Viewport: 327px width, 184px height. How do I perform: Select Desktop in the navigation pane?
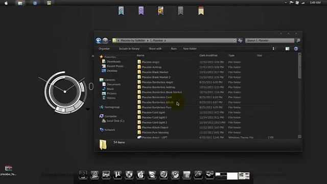coord(112,71)
